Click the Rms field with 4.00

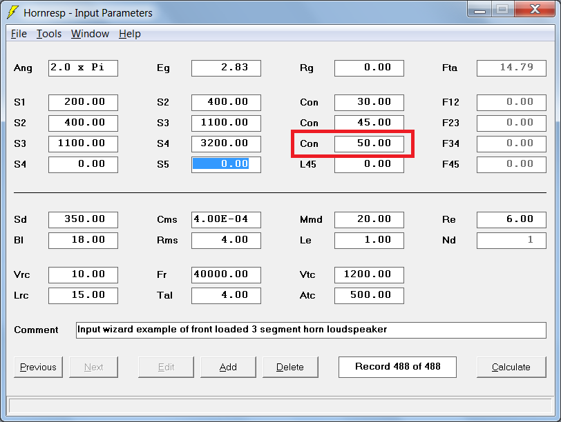pyautogui.click(x=226, y=241)
